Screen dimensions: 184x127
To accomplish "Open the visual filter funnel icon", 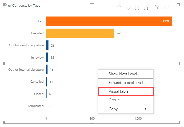I will [158, 7].
